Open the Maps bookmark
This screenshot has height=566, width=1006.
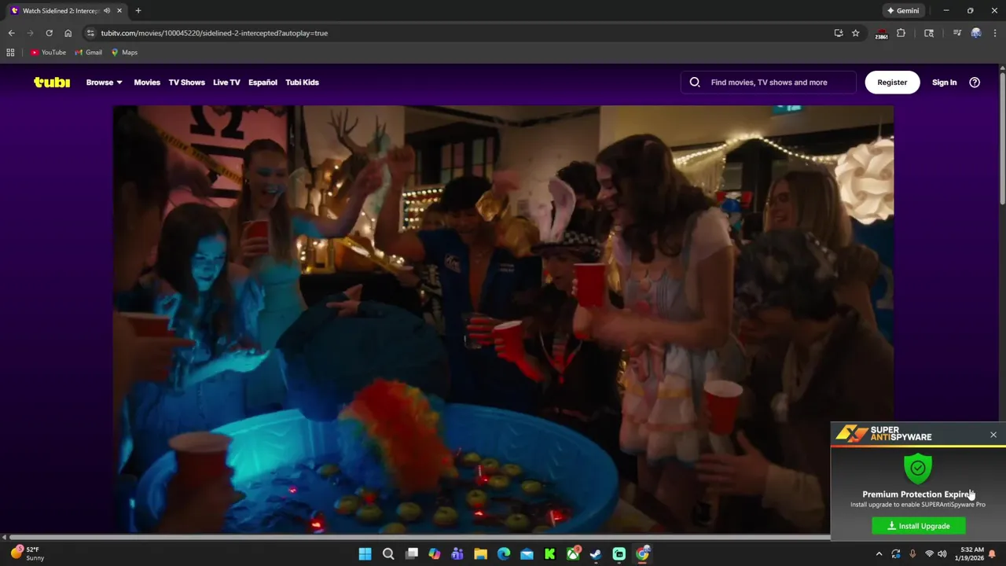point(124,53)
